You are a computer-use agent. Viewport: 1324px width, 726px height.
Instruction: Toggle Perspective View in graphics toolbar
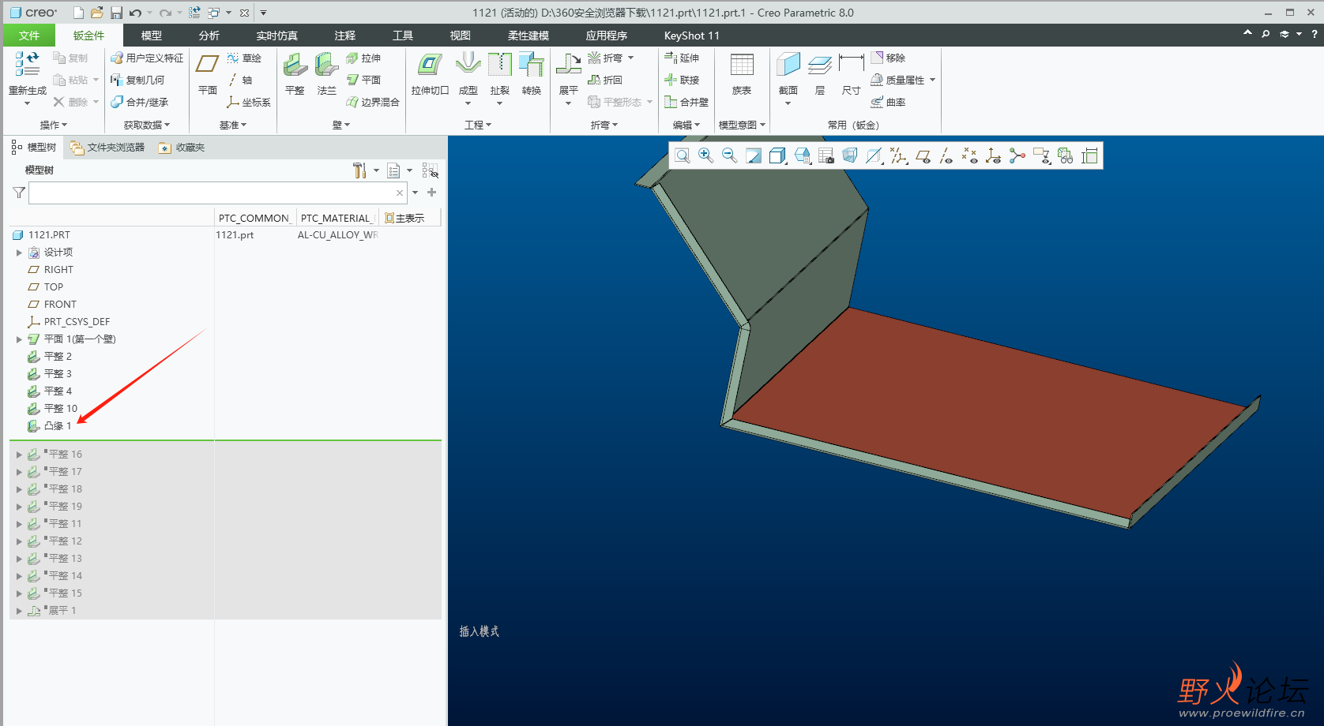850,156
